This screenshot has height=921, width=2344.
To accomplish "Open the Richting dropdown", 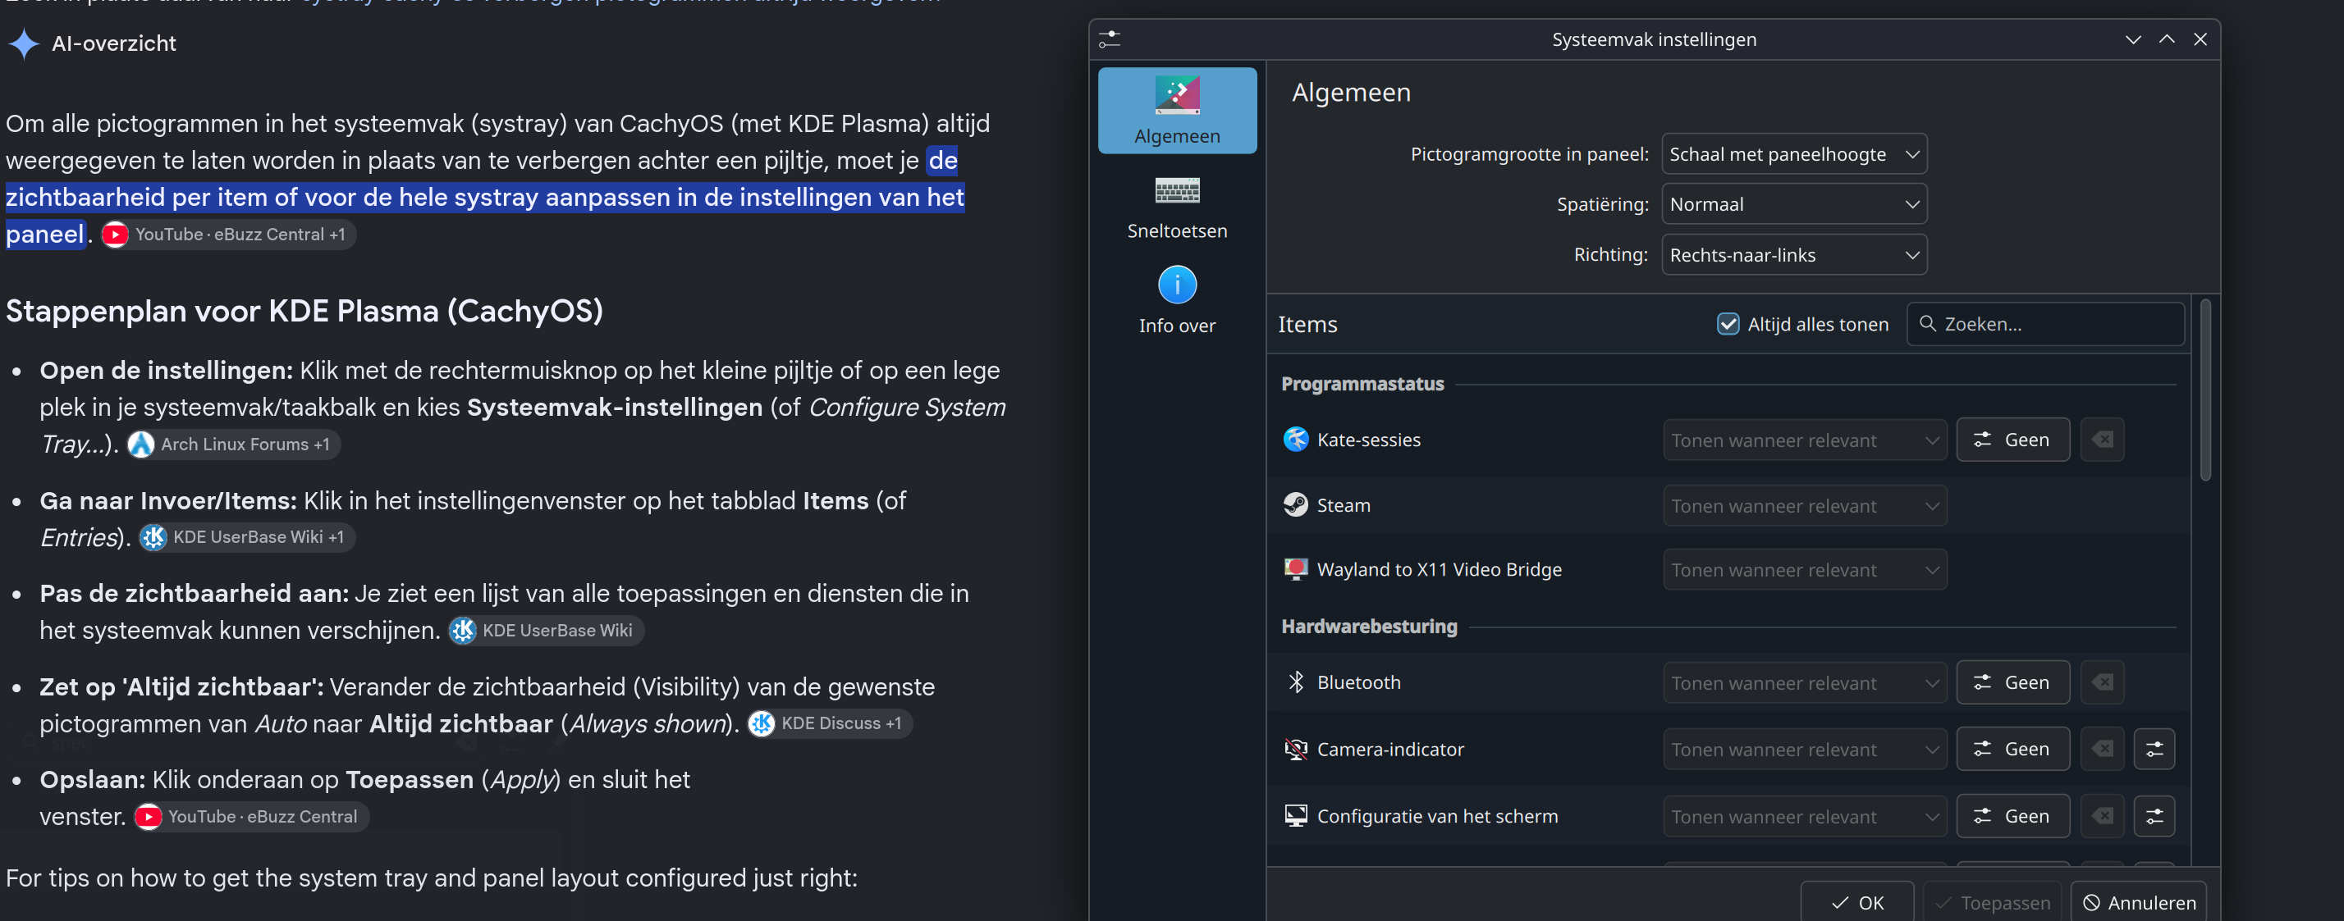I will [x=1793, y=256].
